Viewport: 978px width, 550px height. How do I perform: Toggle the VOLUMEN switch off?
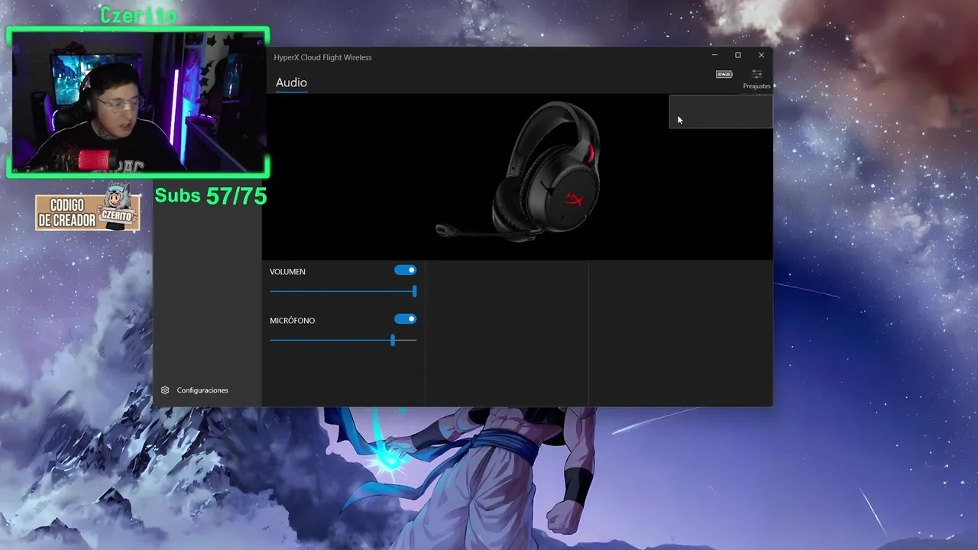pos(405,270)
